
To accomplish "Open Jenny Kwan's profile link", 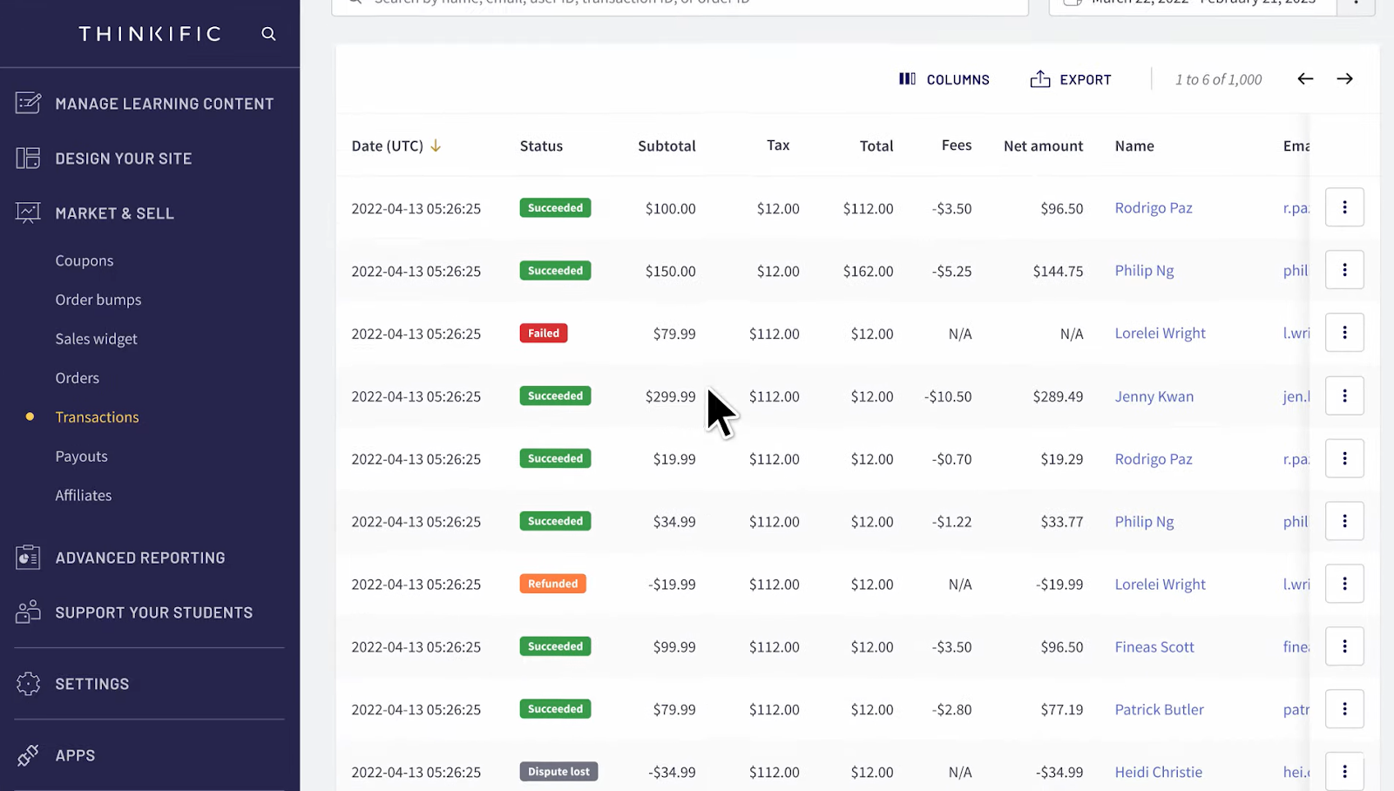I will [x=1154, y=395].
